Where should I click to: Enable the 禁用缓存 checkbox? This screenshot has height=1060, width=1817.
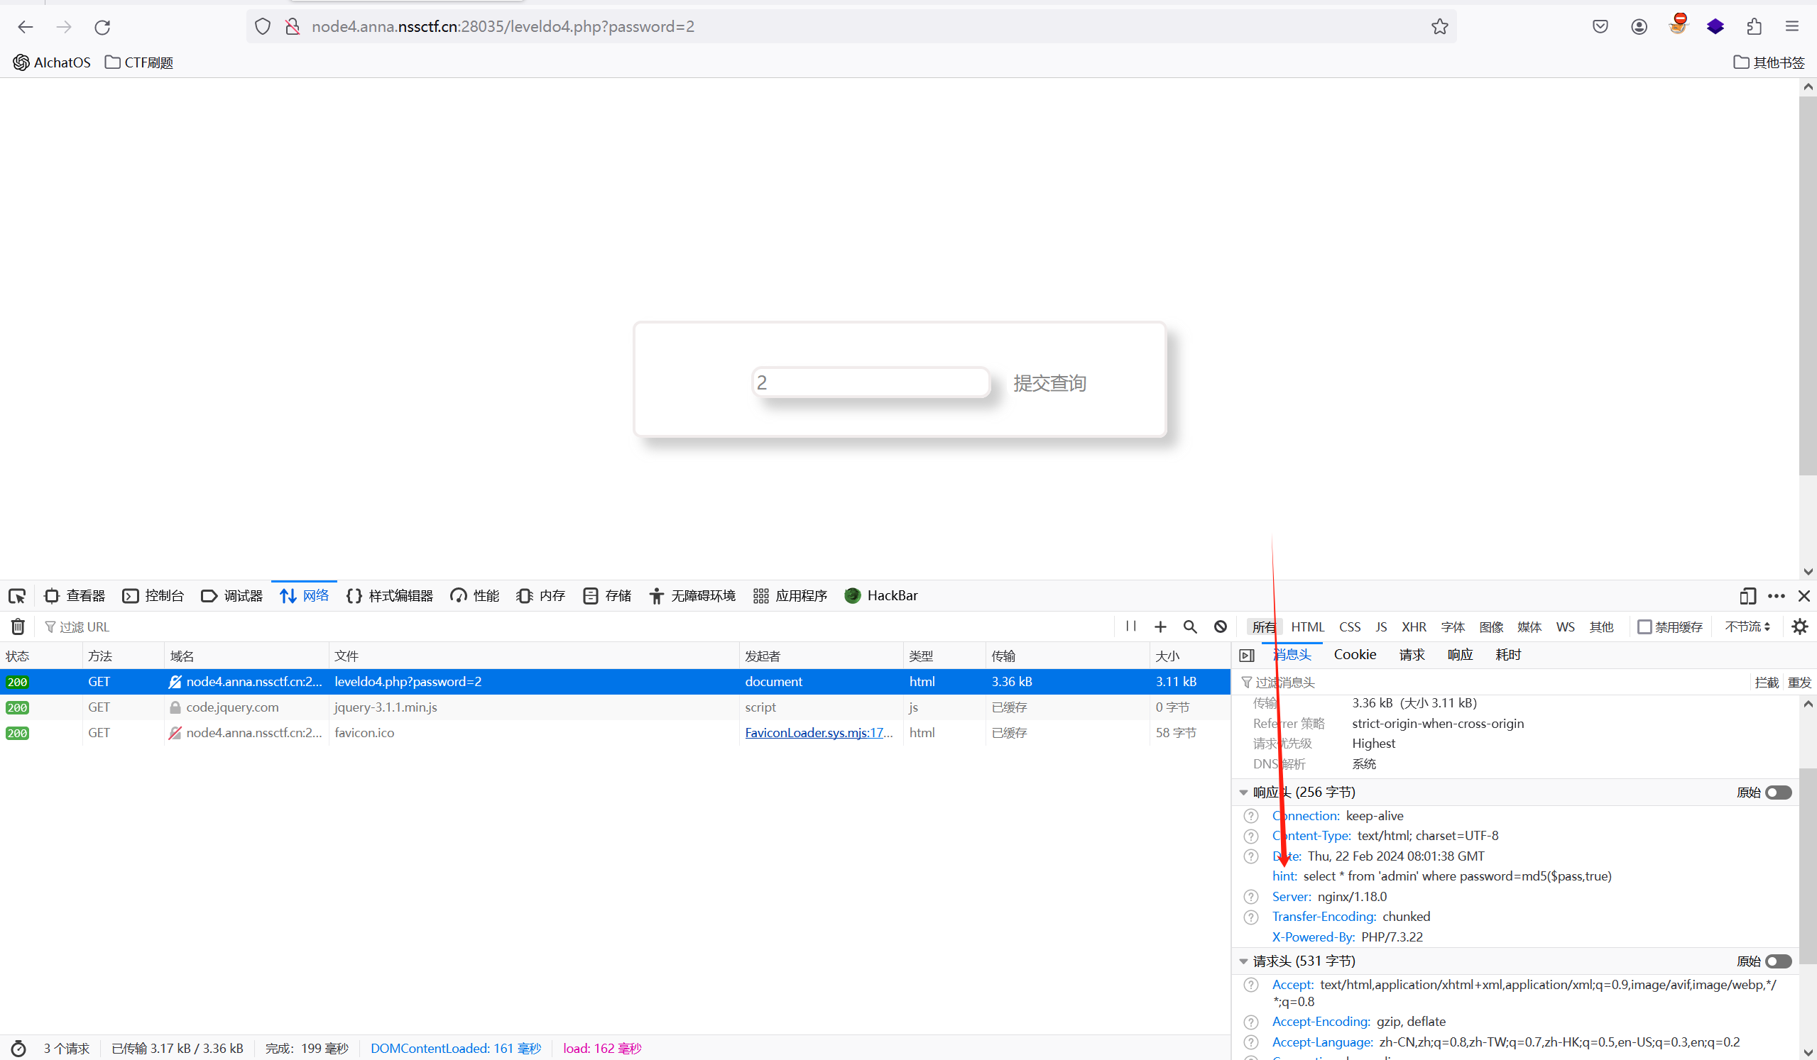1644,627
